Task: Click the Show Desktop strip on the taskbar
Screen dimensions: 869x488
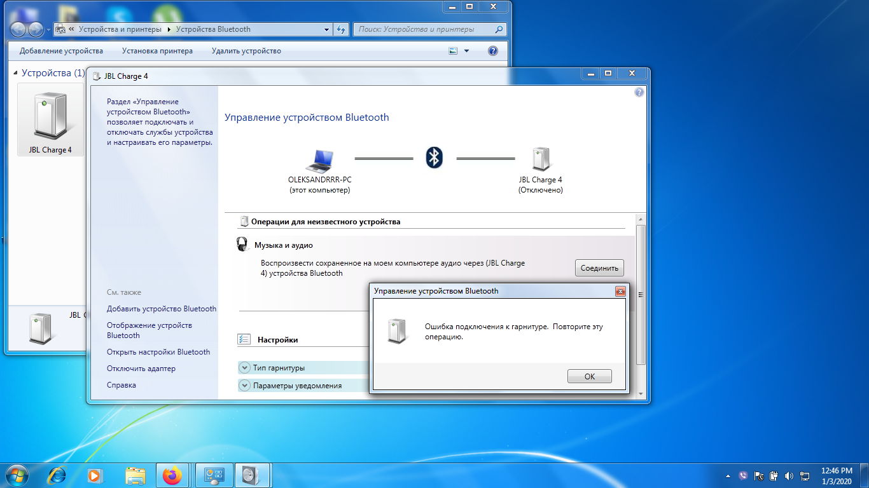Action: point(864,475)
